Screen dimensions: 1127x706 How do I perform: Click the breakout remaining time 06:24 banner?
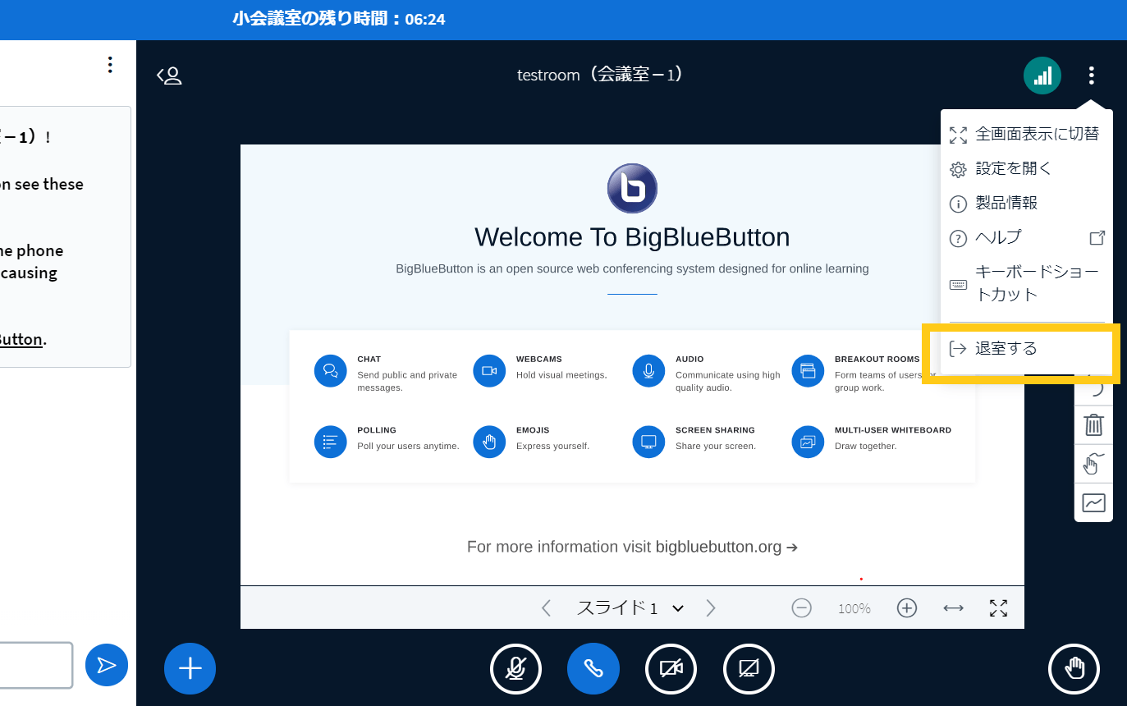339,19
